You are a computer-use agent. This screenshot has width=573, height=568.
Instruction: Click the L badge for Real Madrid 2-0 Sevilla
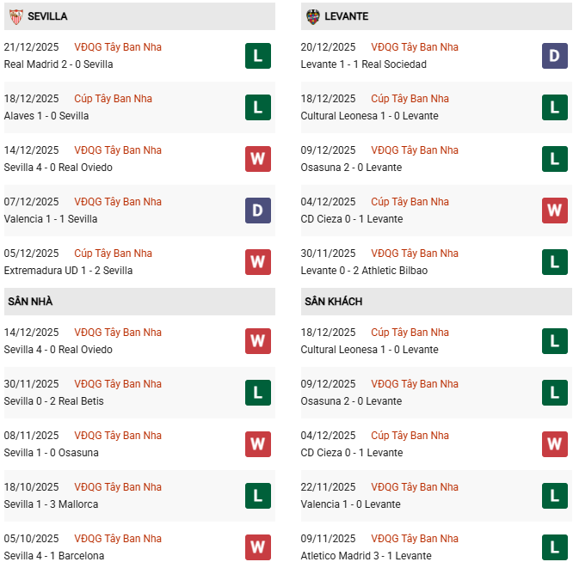[258, 56]
